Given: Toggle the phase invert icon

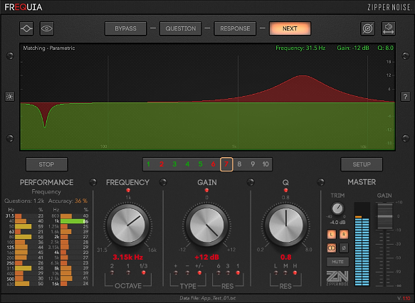Looking at the screenshot, I should (x=344, y=248).
